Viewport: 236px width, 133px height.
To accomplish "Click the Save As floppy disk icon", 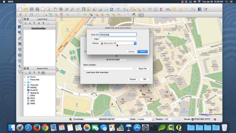I will [x=37, y=9].
